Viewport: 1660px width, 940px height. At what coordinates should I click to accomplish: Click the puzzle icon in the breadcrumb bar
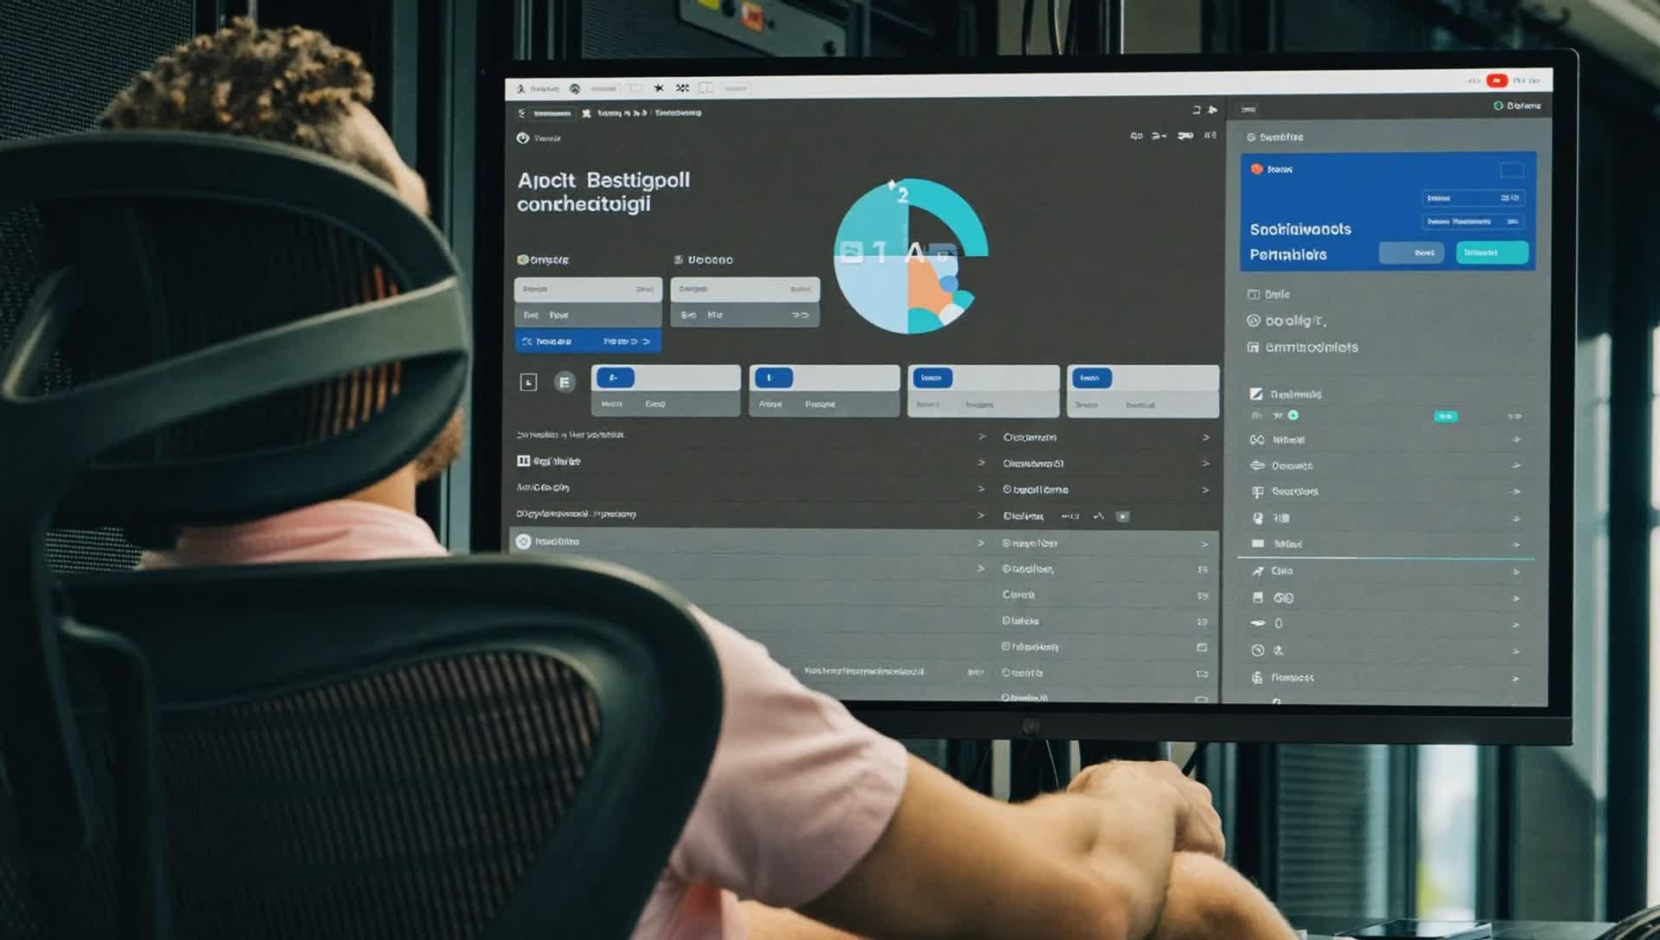coord(586,113)
